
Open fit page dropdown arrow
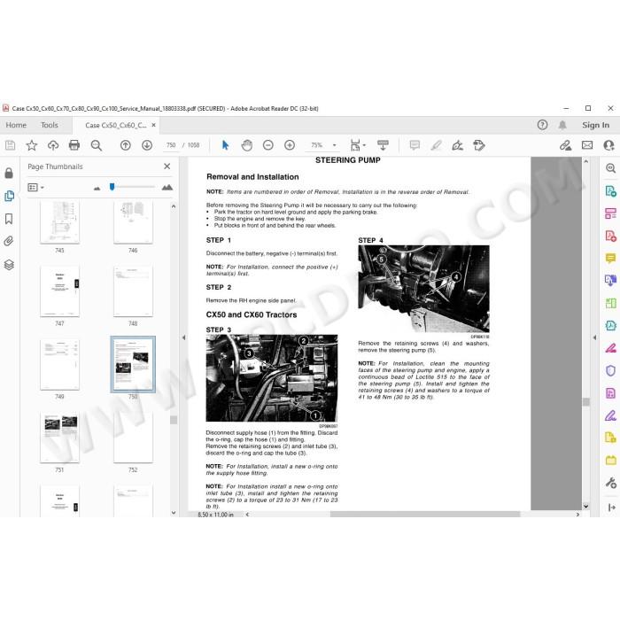(364, 145)
